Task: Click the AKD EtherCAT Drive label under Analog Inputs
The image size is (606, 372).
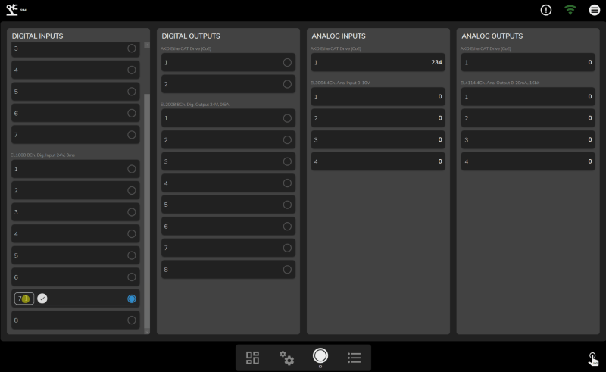Action: tap(336, 48)
